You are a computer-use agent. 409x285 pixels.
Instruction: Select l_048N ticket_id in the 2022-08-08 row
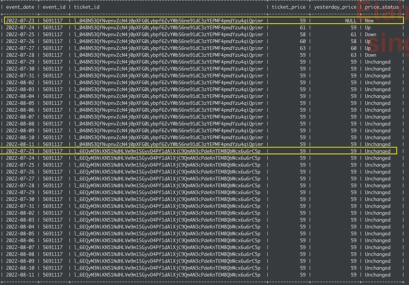click(168, 124)
